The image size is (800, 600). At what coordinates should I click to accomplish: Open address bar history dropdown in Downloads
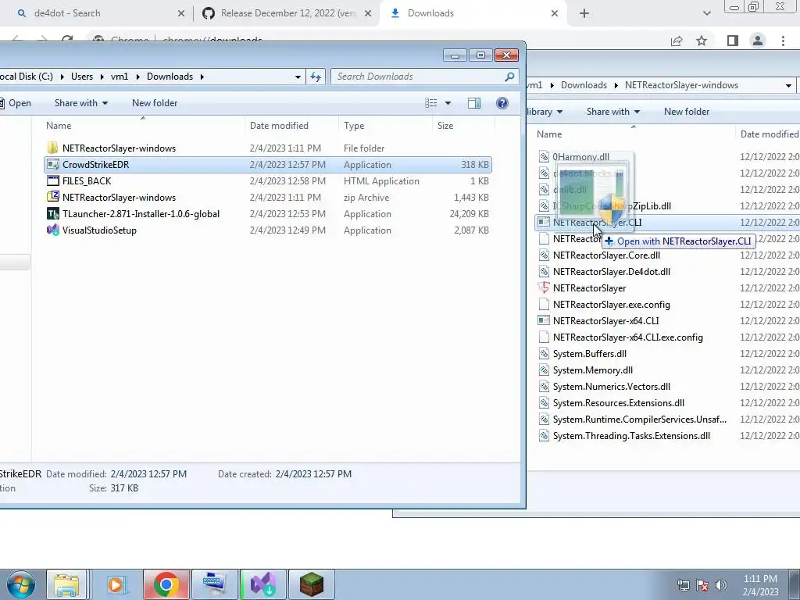[298, 77]
